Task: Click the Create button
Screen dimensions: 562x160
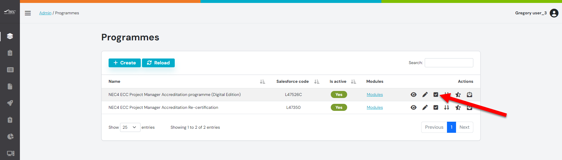Action: [125, 63]
